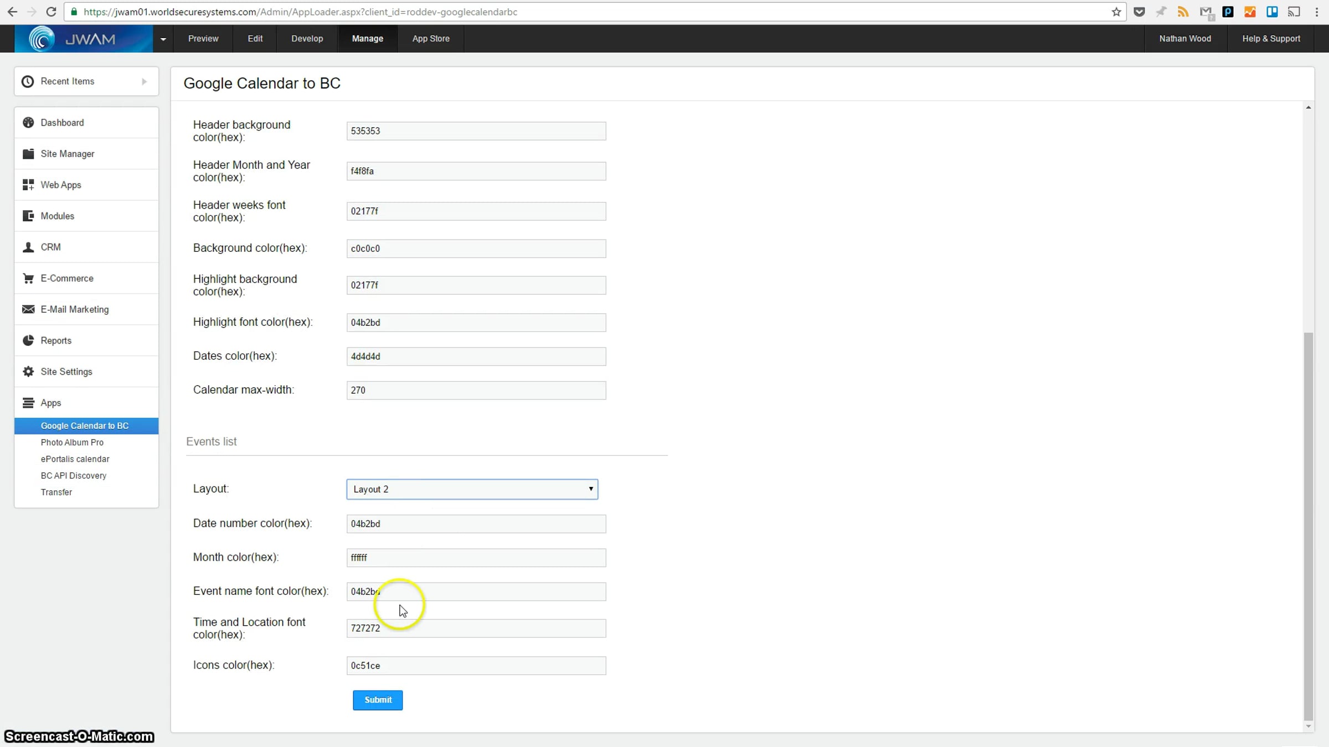Image resolution: width=1329 pixels, height=747 pixels.
Task: Open E-Mail Marketing envelope icon
Action: tap(28, 309)
